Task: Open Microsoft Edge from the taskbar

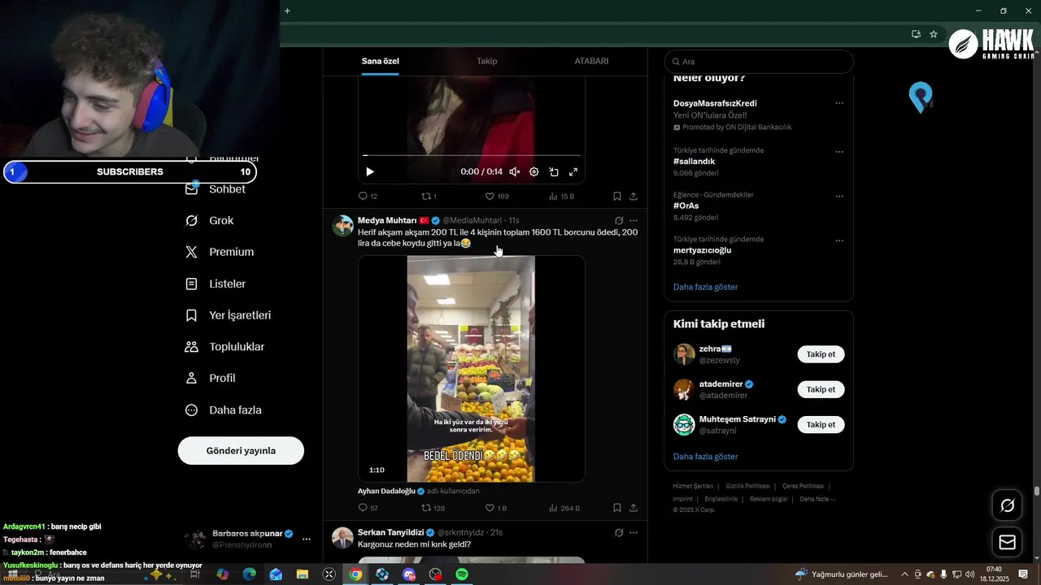Action: [249, 574]
